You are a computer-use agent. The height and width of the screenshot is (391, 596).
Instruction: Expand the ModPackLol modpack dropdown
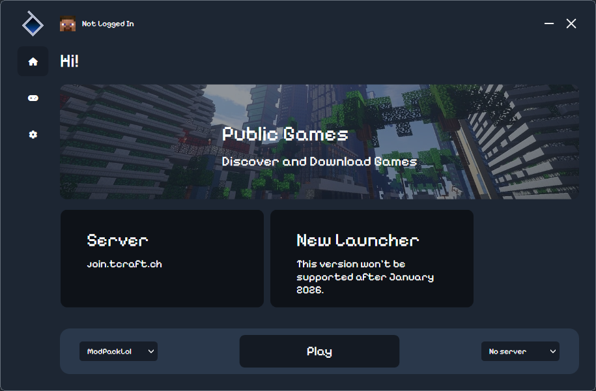(x=119, y=351)
